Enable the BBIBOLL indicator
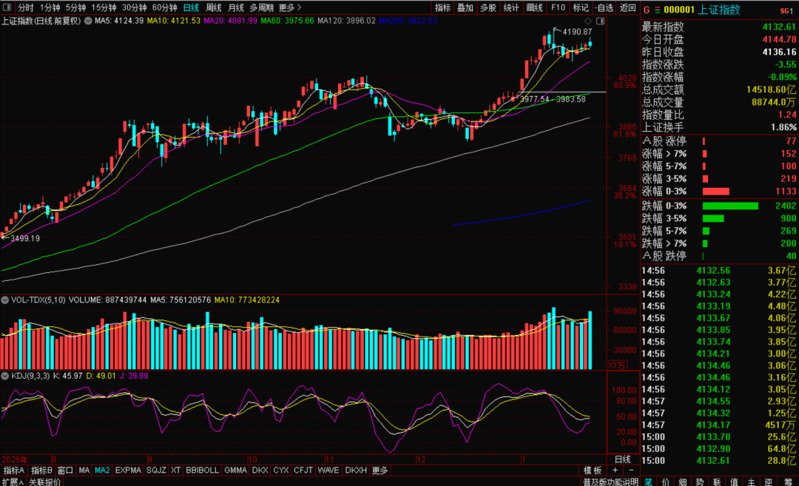Screen dimensions: 799x486 pyautogui.click(x=202, y=470)
